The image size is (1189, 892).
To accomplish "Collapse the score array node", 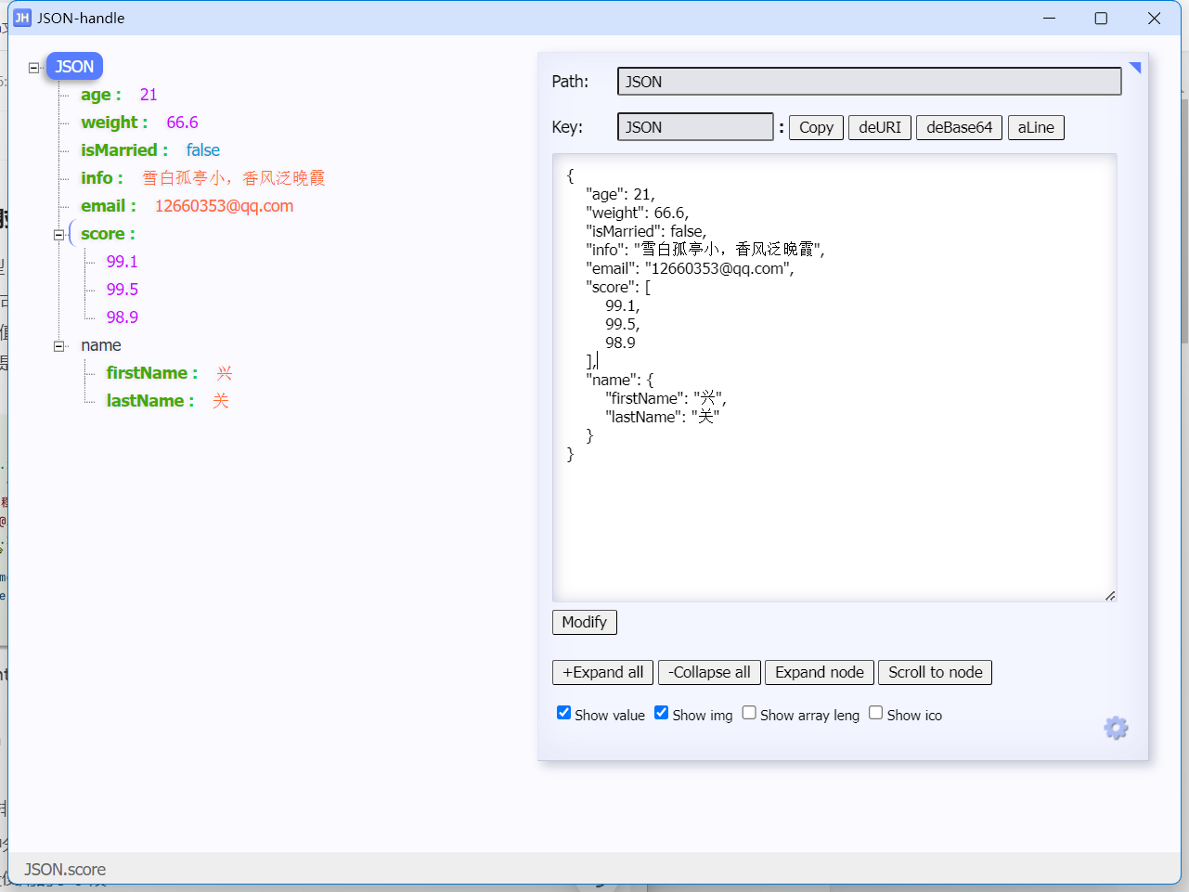I will click(59, 235).
